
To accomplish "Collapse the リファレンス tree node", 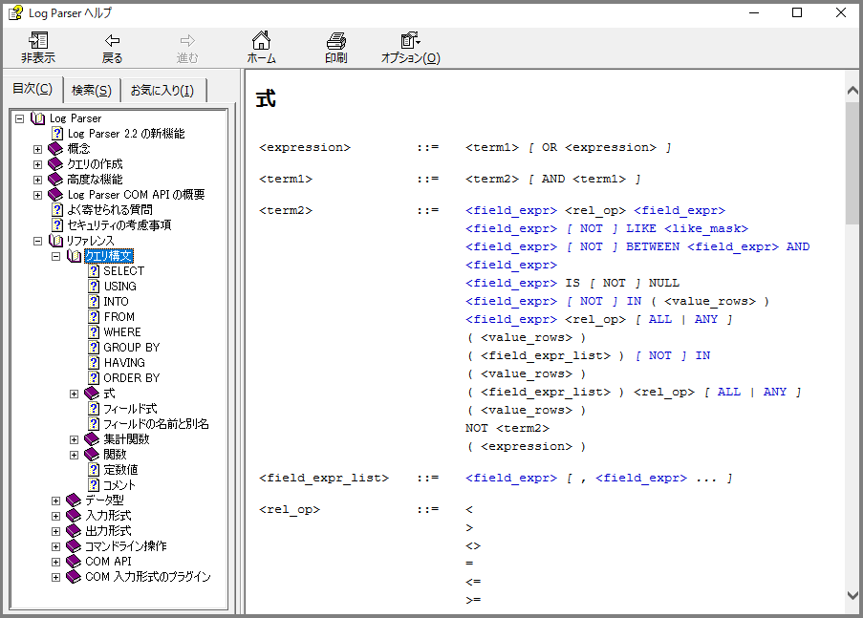I will pos(37,241).
